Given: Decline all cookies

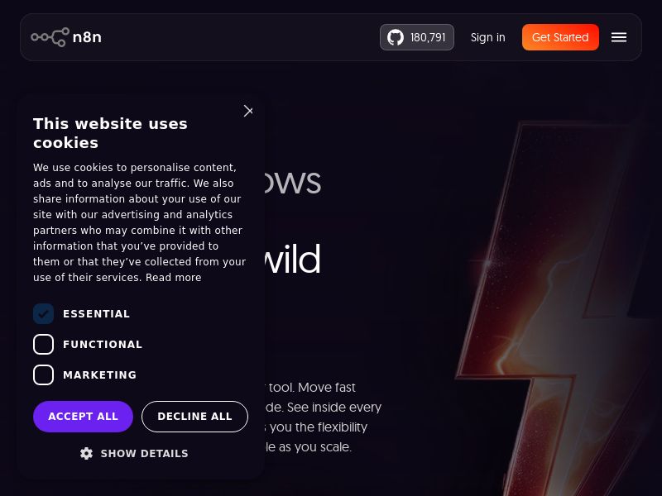Looking at the screenshot, I should (194, 417).
